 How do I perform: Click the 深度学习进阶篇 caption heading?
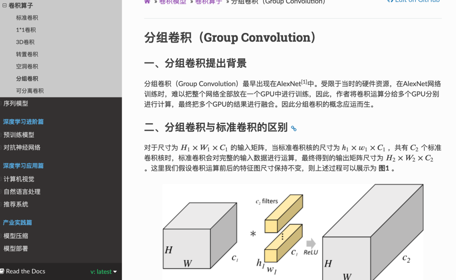tap(23, 122)
